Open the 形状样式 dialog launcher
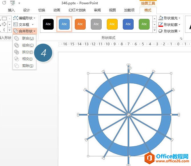This screenshot has width=191, height=166. (x=181, y=38)
